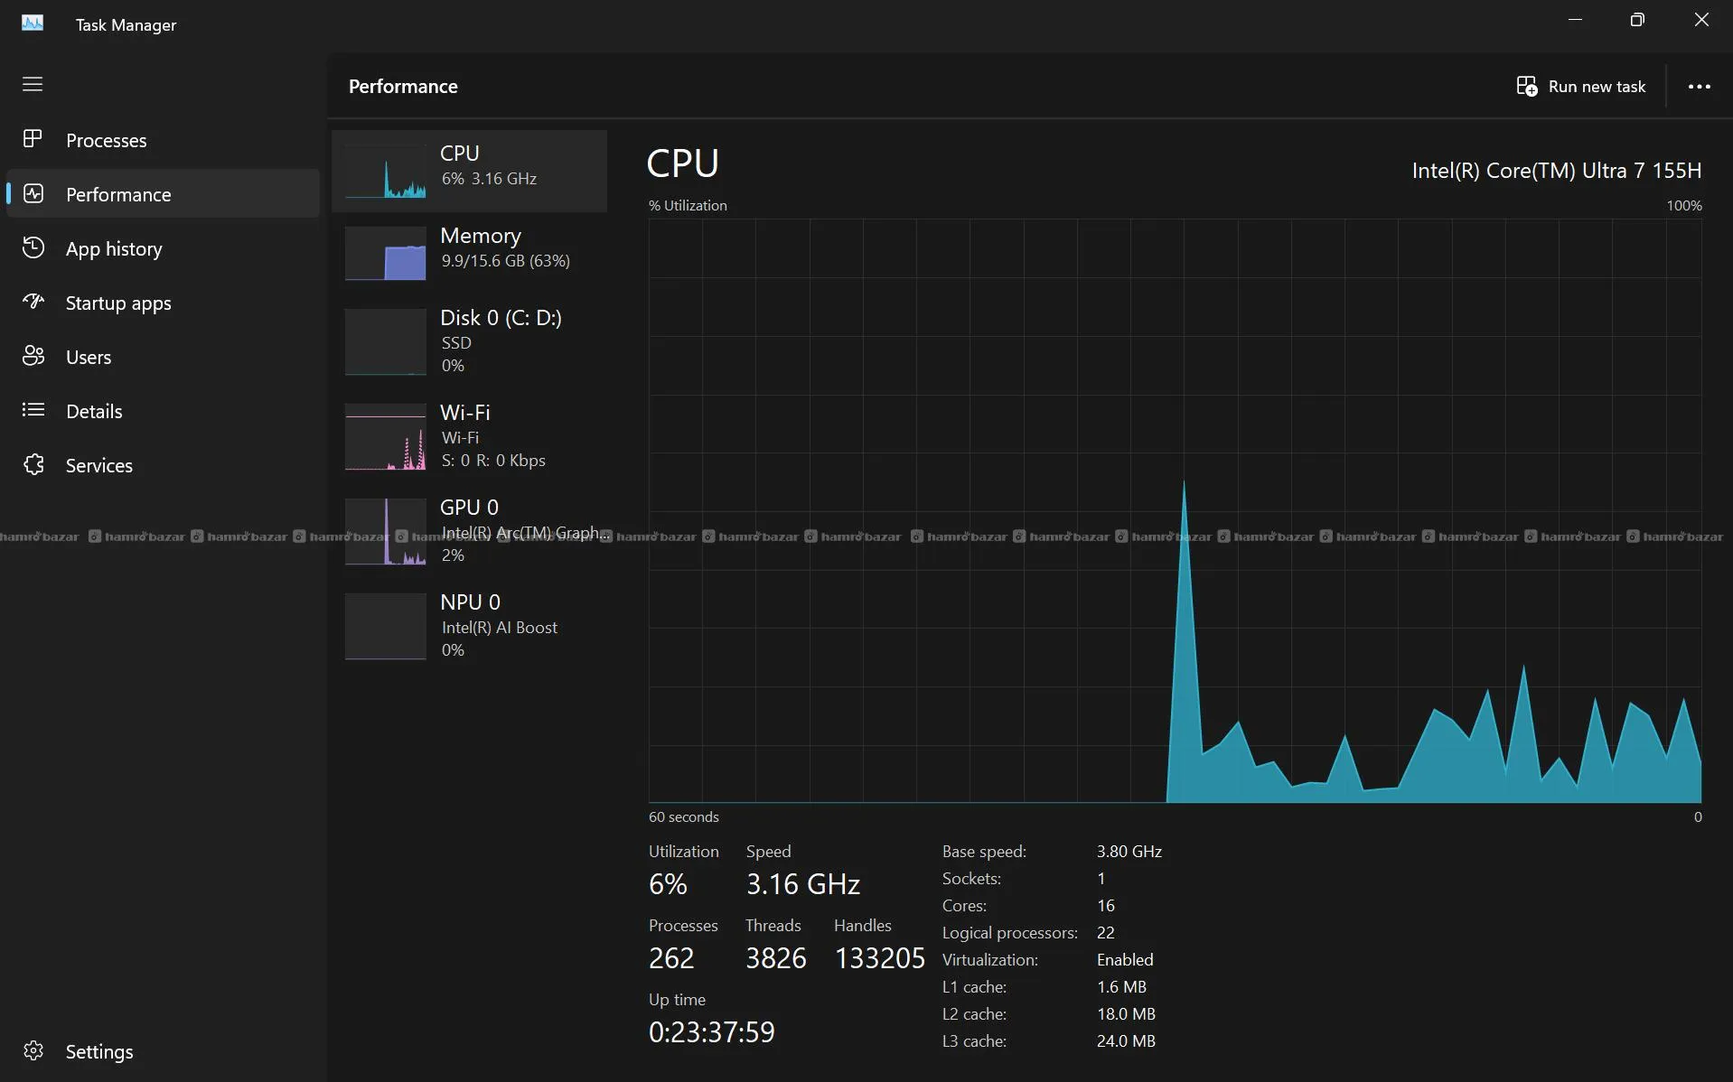Select the NPU 0 mini graph thumbnail

(x=386, y=627)
